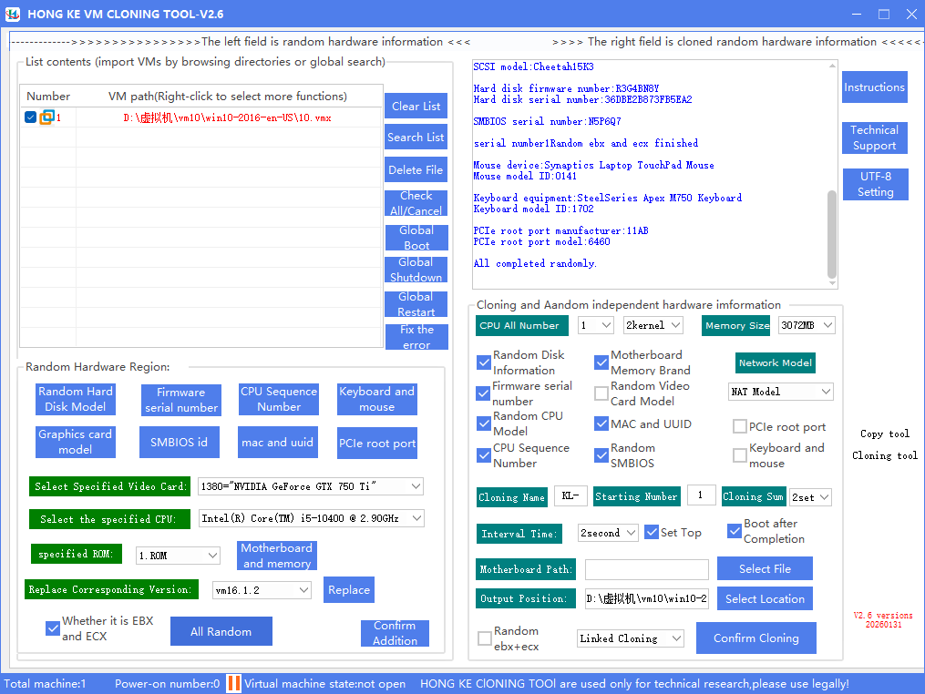Open the Memory Size 3072MB dropdown
The height and width of the screenshot is (694, 925).
807,325
